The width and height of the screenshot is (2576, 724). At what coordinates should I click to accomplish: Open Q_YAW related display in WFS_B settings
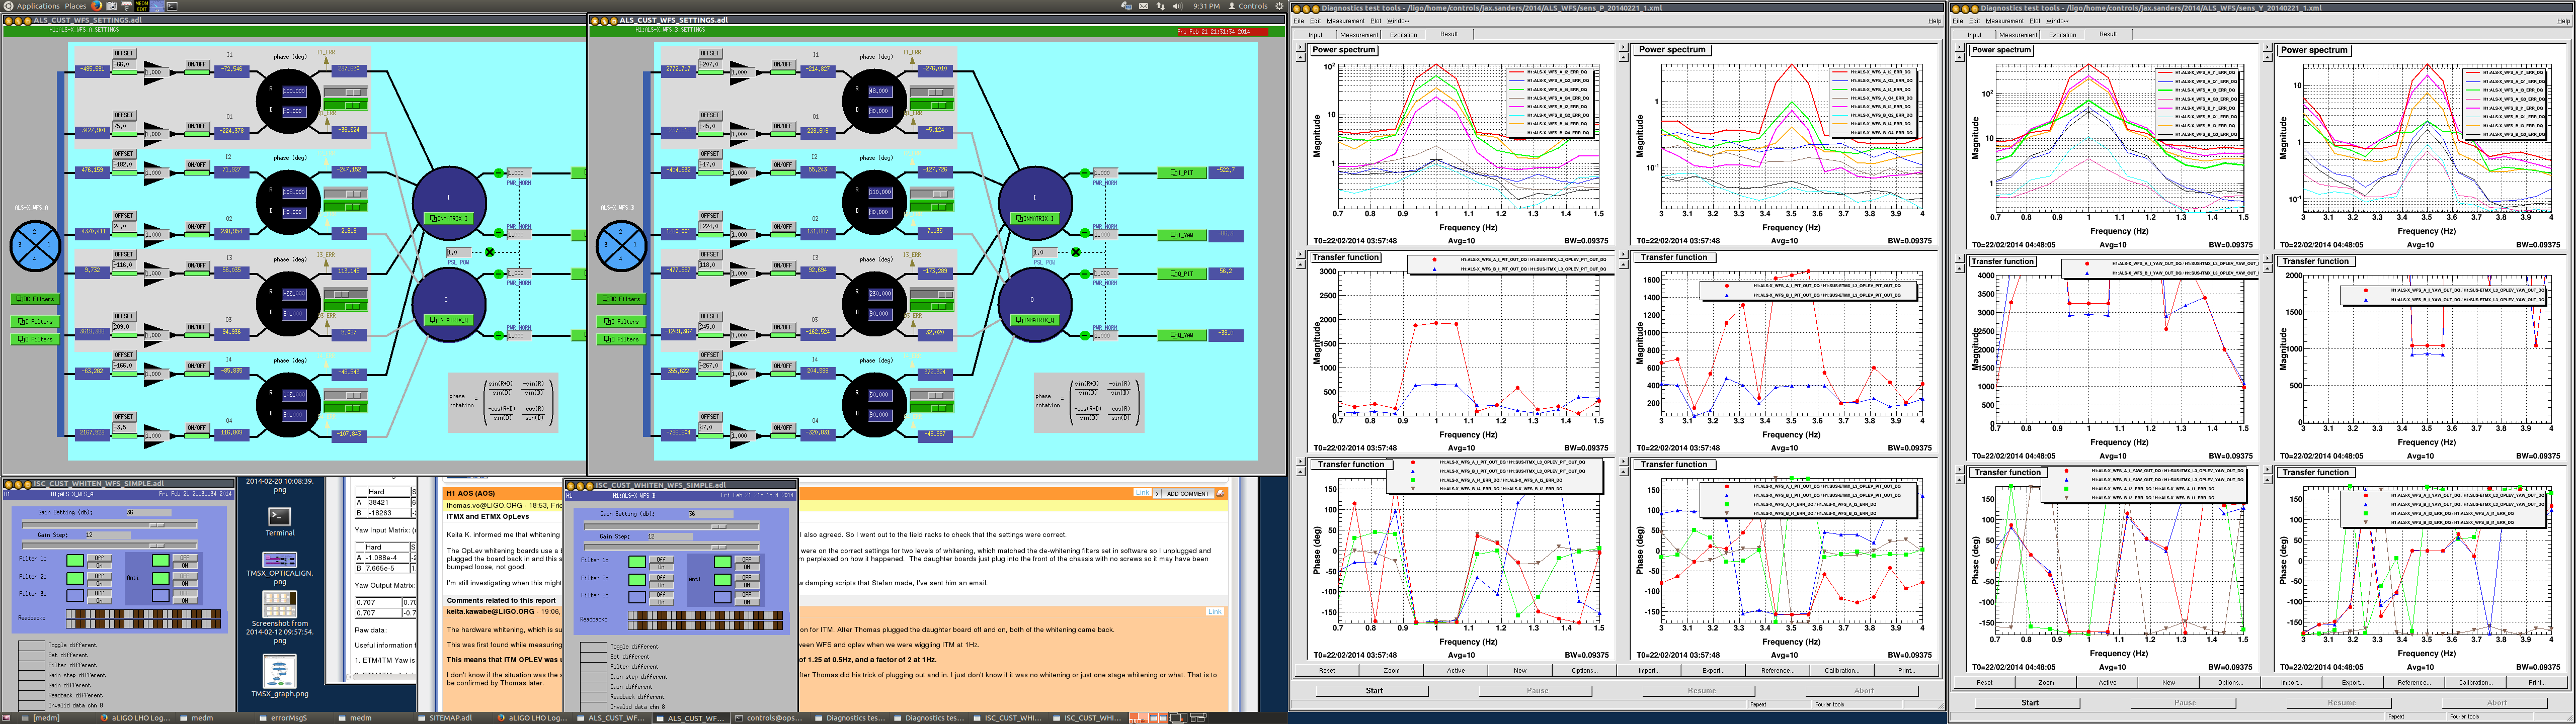click(1182, 335)
